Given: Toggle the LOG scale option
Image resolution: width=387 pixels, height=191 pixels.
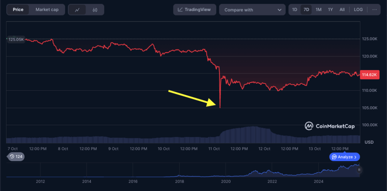Looking at the screenshot, I should click(358, 10).
